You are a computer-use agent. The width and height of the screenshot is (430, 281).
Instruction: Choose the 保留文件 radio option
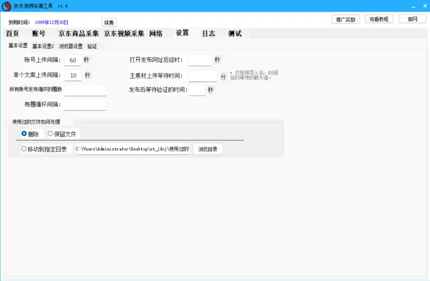(x=51, y=134)
